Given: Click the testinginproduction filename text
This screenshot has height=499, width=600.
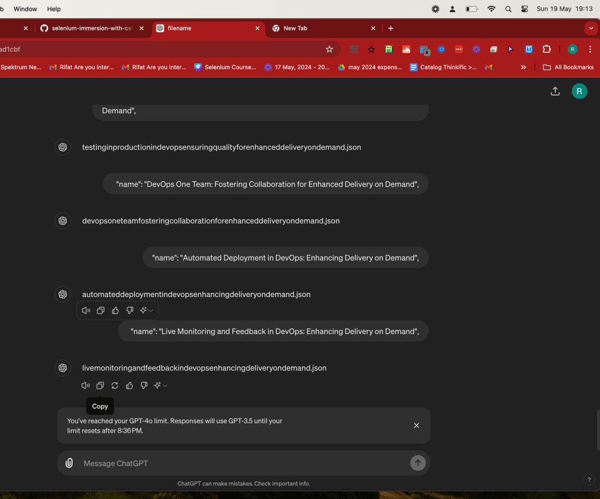Looking at the screenshot, I should pos(222,147).
